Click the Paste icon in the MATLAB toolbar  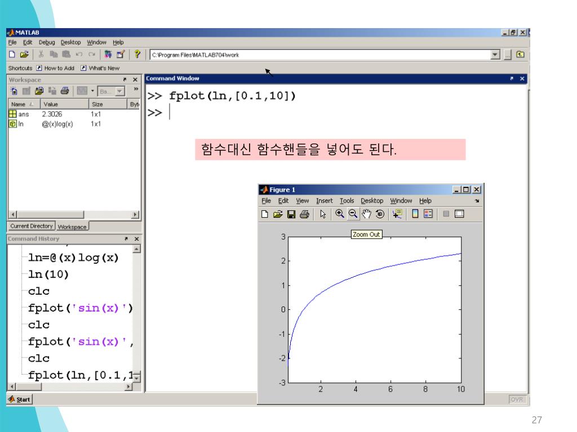tap(66, 55)
